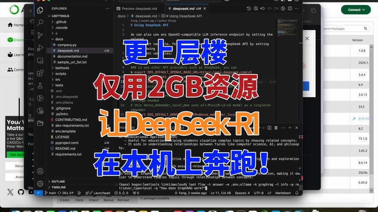
Task: Click the Markdown language mode in status bar
Action: click(283, 193)
